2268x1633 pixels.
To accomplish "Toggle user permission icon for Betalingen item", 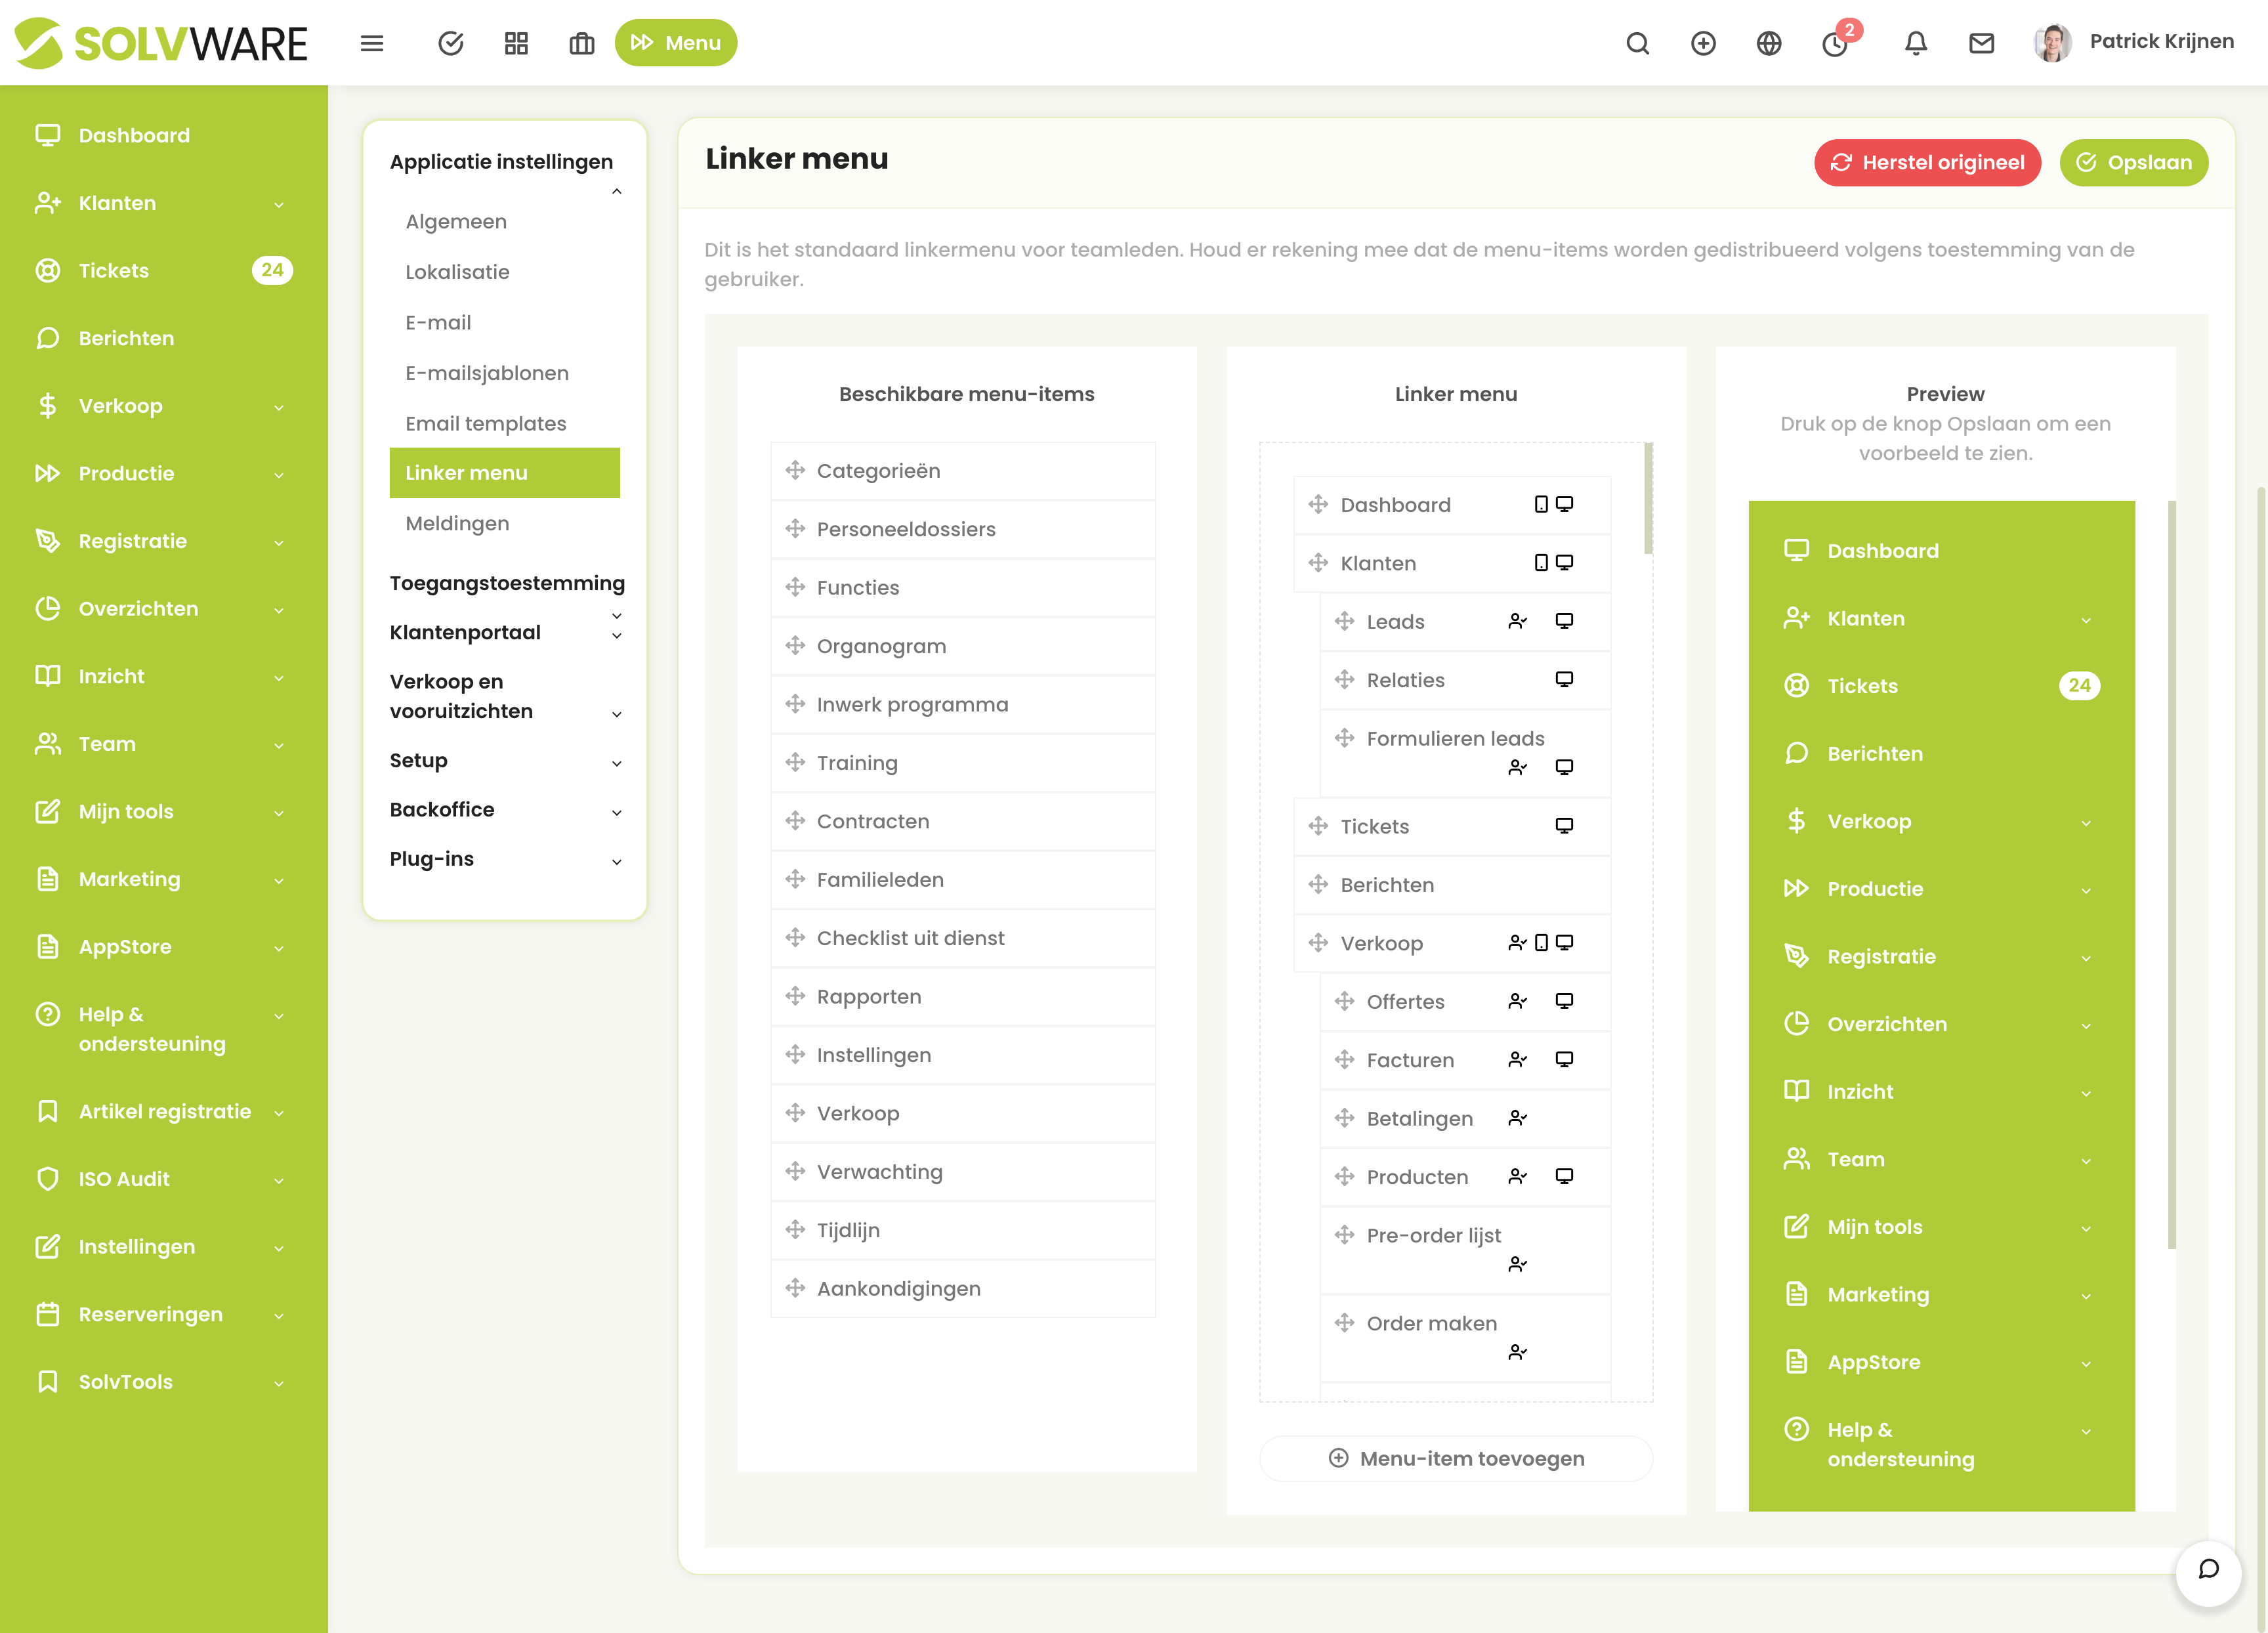I will [x=1517, y=1118].
